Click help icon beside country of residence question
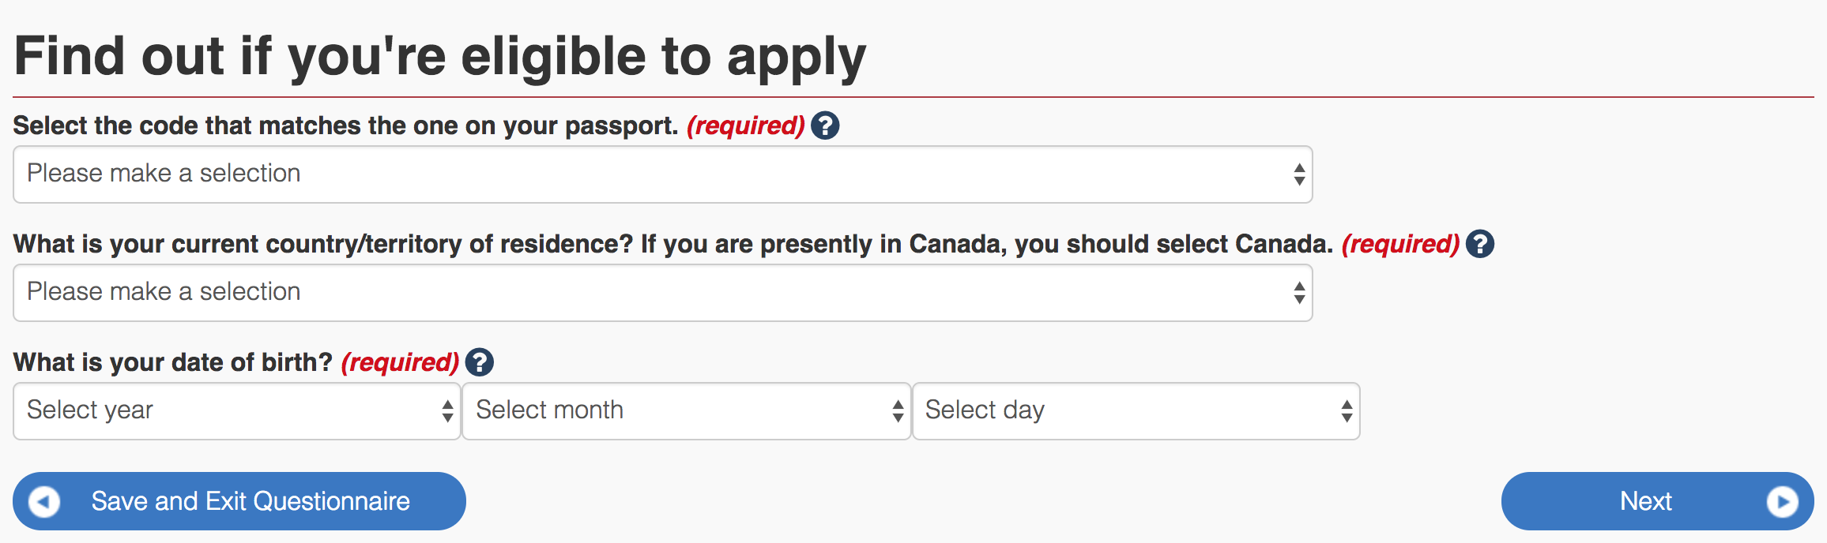 1479,244
